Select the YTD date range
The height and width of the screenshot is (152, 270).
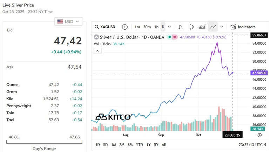coord(139,145)
